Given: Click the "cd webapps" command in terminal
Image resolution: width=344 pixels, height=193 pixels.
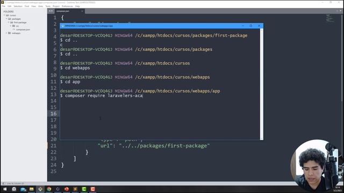Looking at the screenshot, I should (x=77, y=68).
